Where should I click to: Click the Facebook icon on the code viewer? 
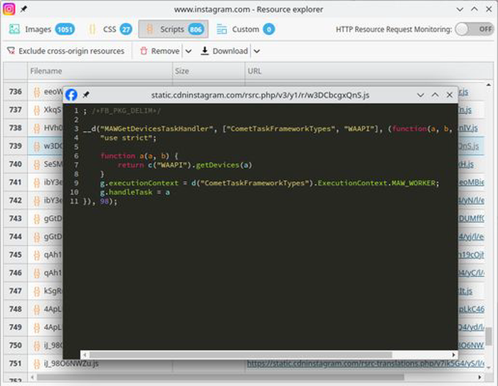(x=71, y=95)
